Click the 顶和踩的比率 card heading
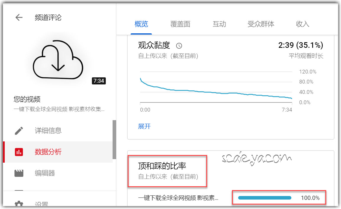 coord(162,166)
